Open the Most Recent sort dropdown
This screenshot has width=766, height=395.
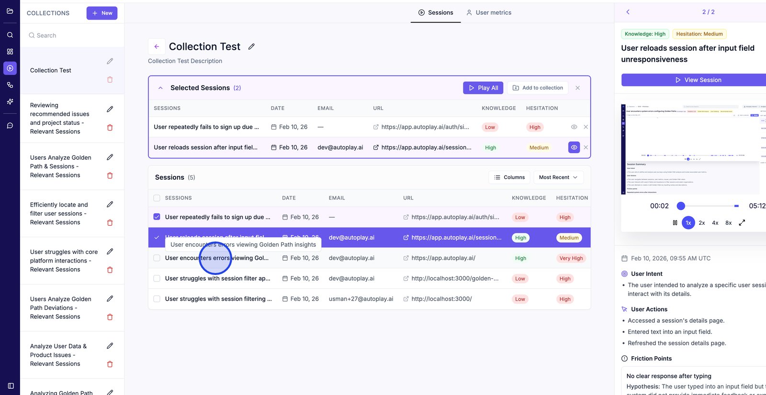point(558,177)
